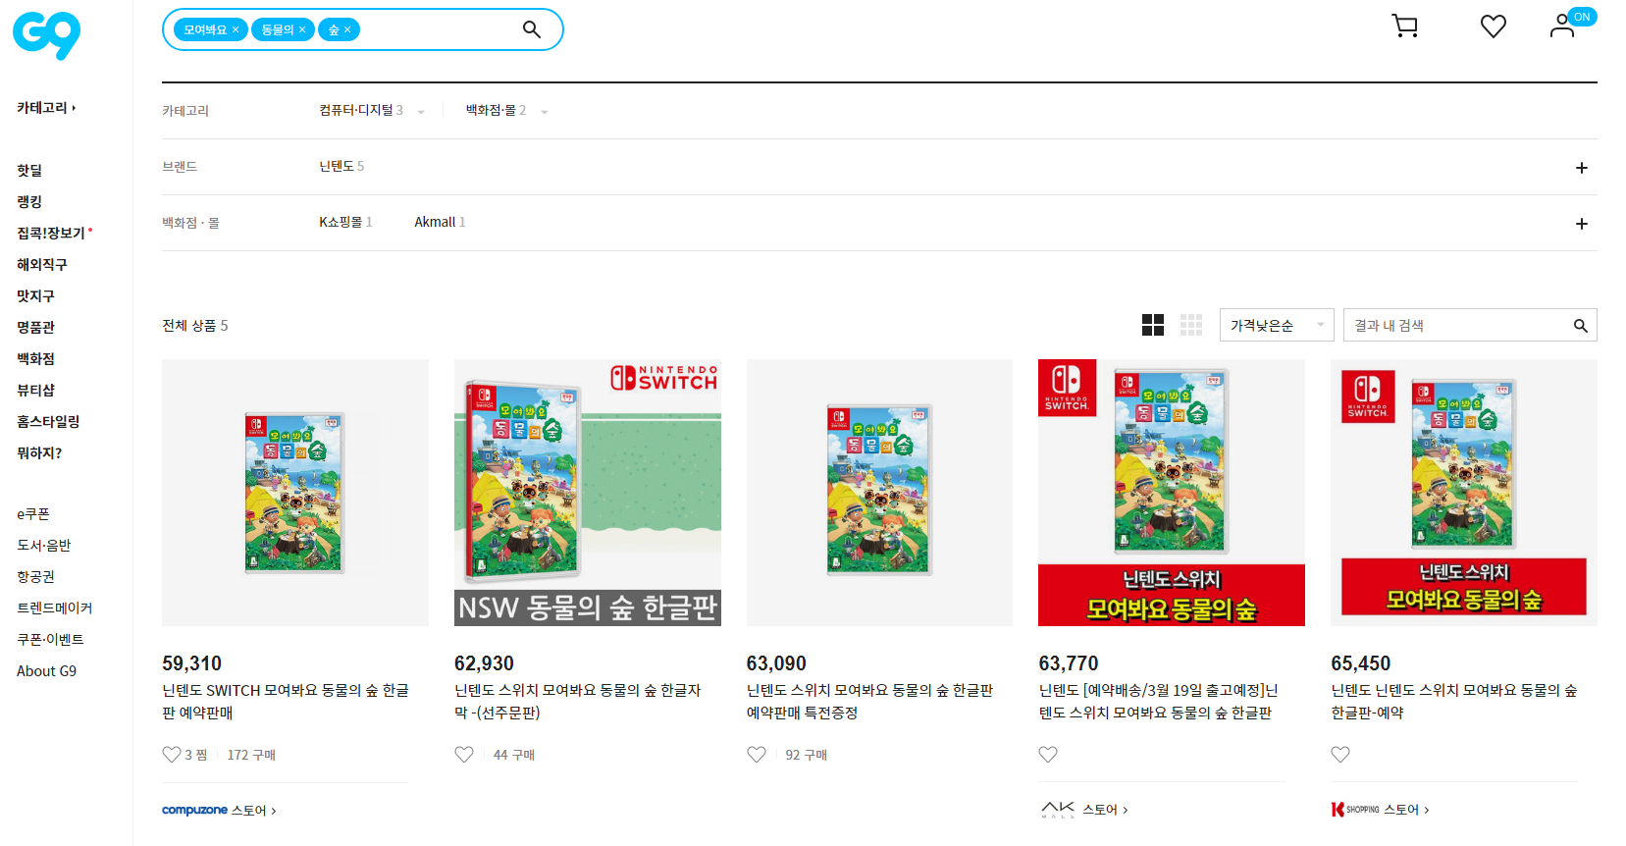Switch to large grid view
Screen dimensions: 1626x846
click(1153, 325)
